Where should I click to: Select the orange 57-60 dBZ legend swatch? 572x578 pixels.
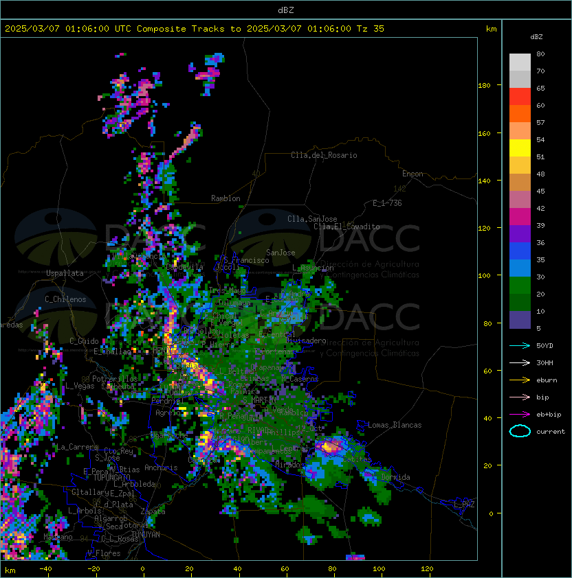click(520, 113)
